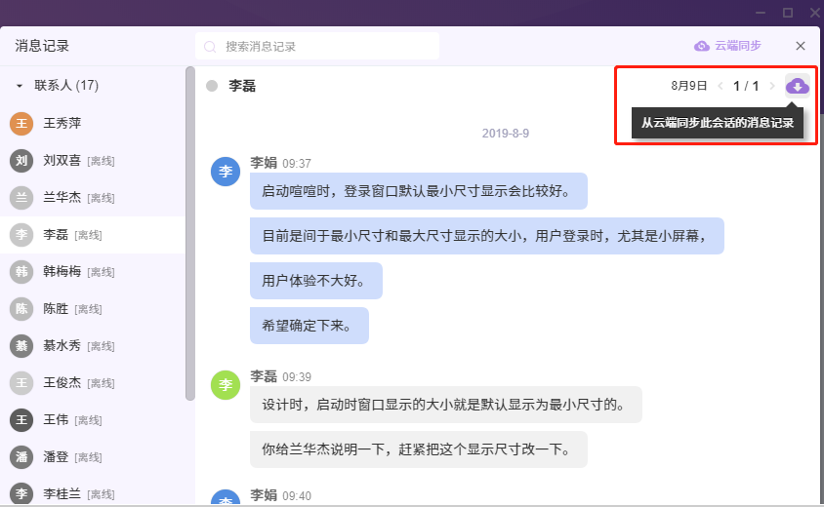The image size is (824, 507).
Task: Click 兰华杰 avatar icon
Action: click(21, 198)
